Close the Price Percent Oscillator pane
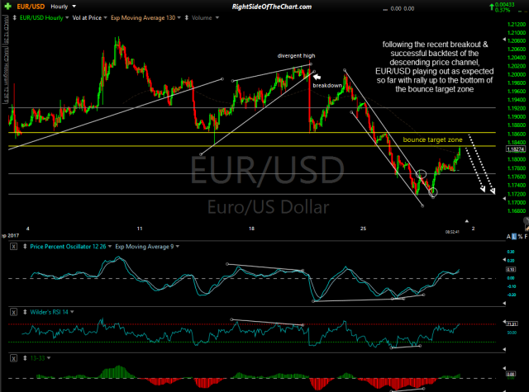529x392 pixels. pos(13,247)
